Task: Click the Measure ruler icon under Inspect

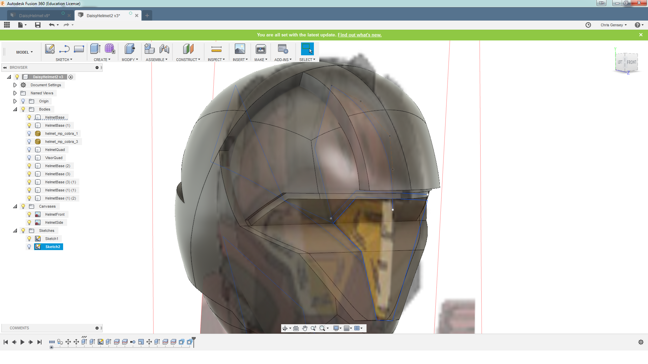Action: coord(216,49)
